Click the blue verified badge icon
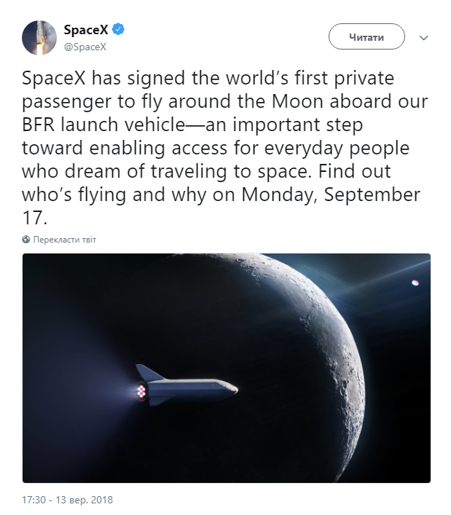Screen dimensions: 451x515 (x=118, y=30)
